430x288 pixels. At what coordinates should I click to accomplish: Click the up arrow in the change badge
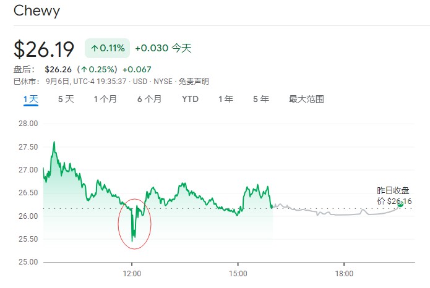[94, 48]
